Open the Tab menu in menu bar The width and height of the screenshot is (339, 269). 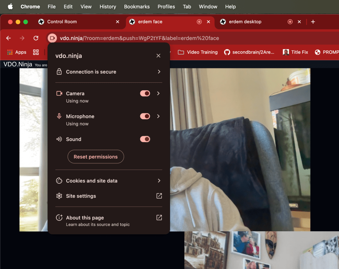pyautogui.click(x=187, y=7)
